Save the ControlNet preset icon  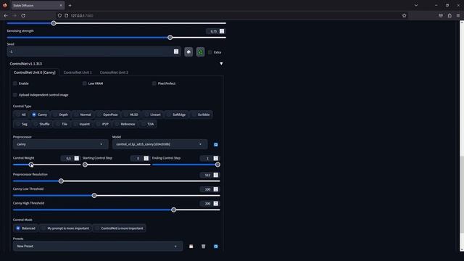click(x=191, y=246)
